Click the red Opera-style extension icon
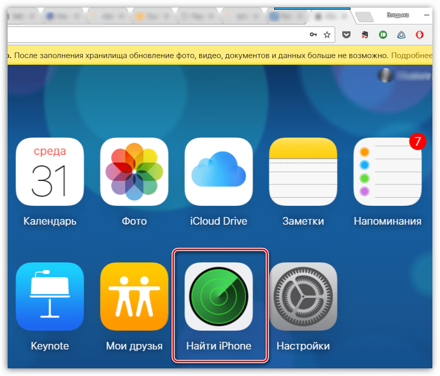Viewport: 440px width, 376px height. 420,35
